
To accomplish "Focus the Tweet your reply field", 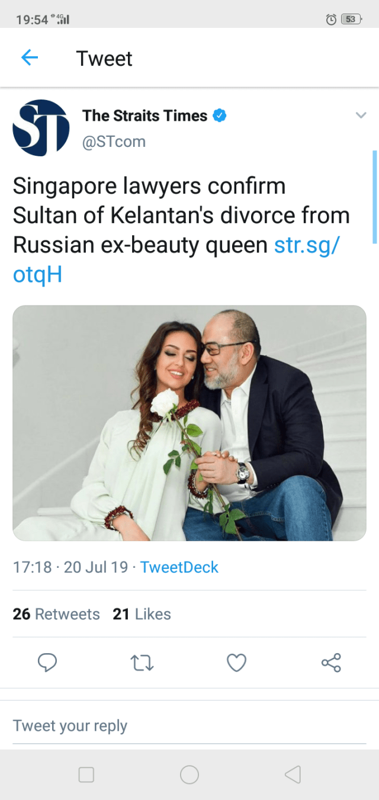I will 189,726.
